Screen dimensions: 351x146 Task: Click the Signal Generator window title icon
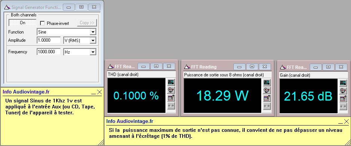[x=7, y=7]
